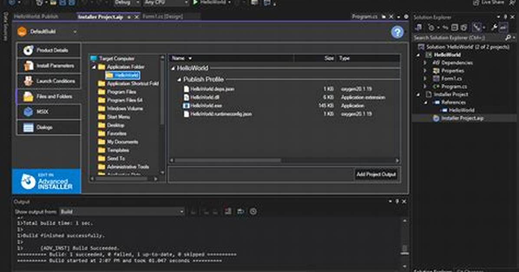Switch to the Program.cs tab
Viewport: 519px width, 272px height.
tap(365, 16)
